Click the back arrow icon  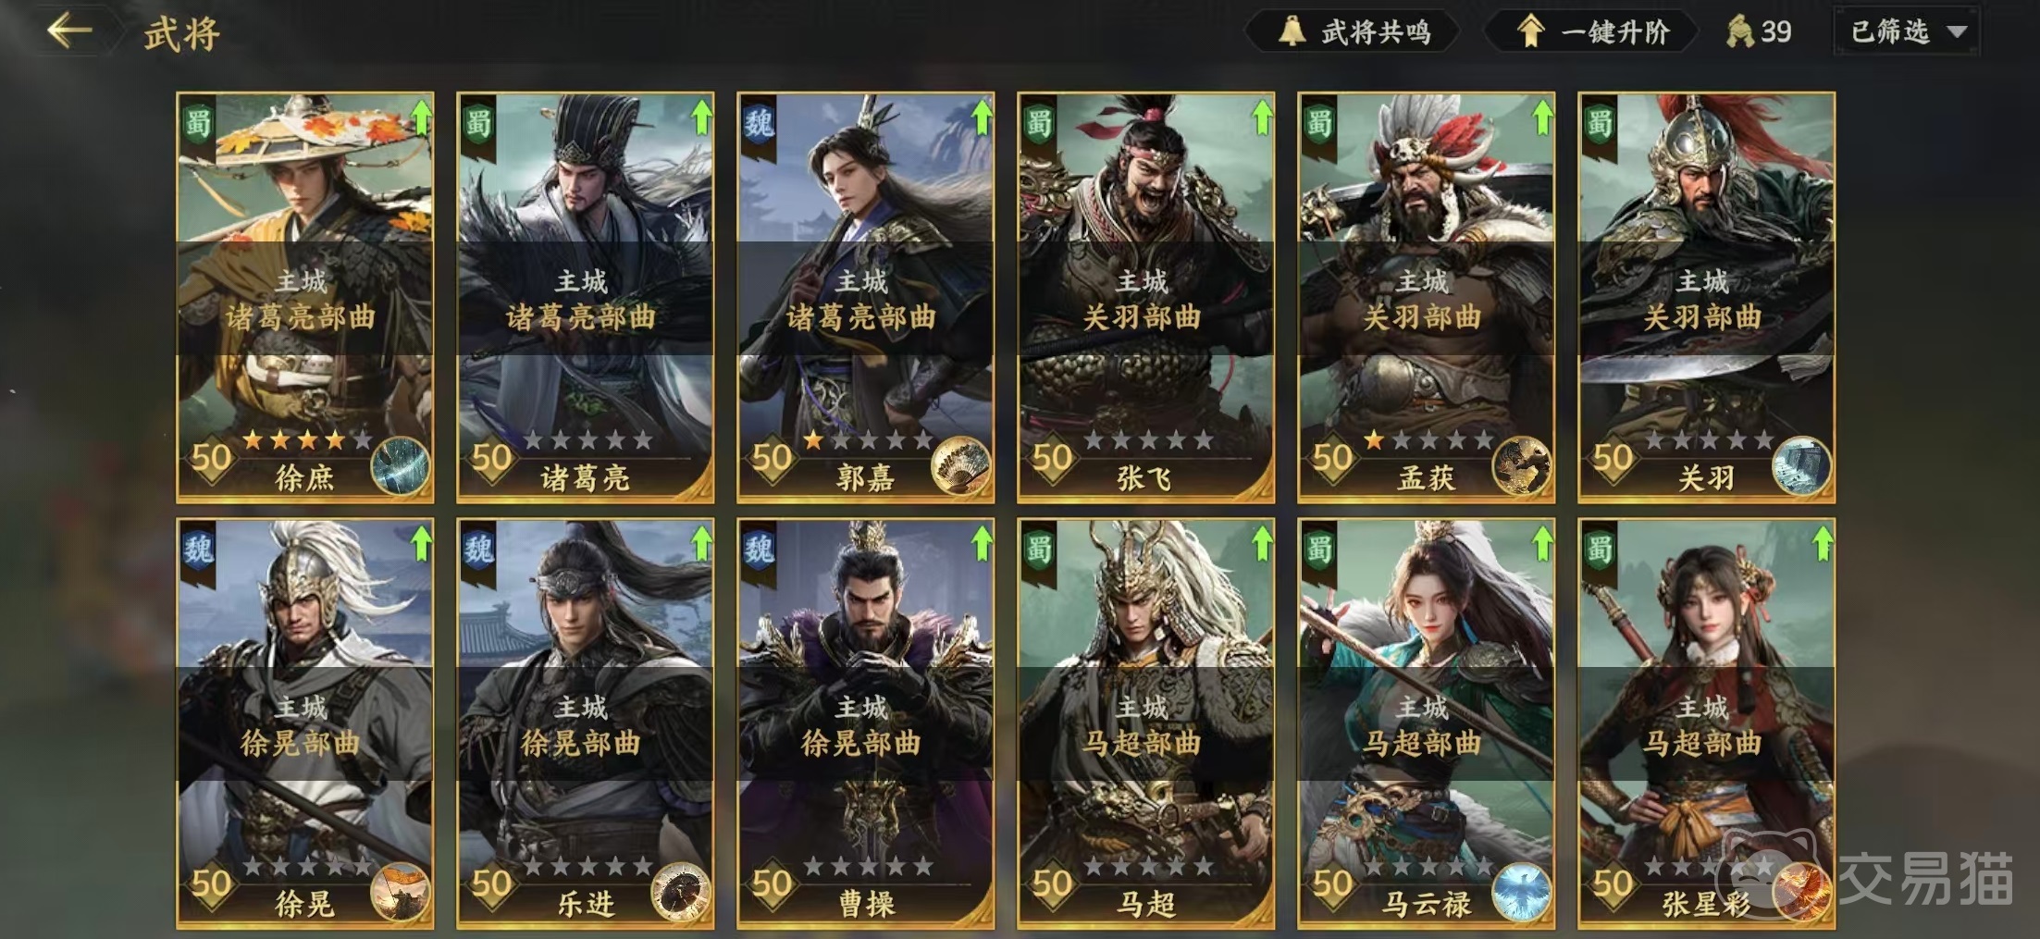pos(70,31)
